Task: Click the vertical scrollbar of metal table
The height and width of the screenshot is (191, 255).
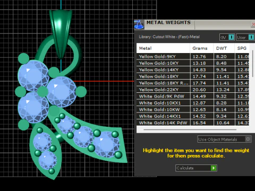Action: click(x=252, y=64)
